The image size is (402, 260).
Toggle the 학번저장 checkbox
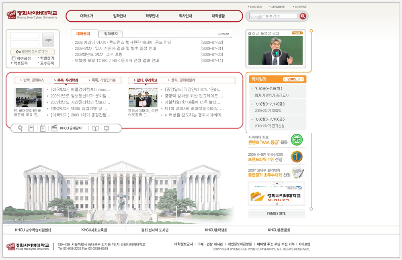[x=13, y=59]
